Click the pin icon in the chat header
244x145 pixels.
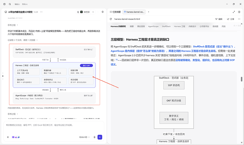tap(103, 12)
